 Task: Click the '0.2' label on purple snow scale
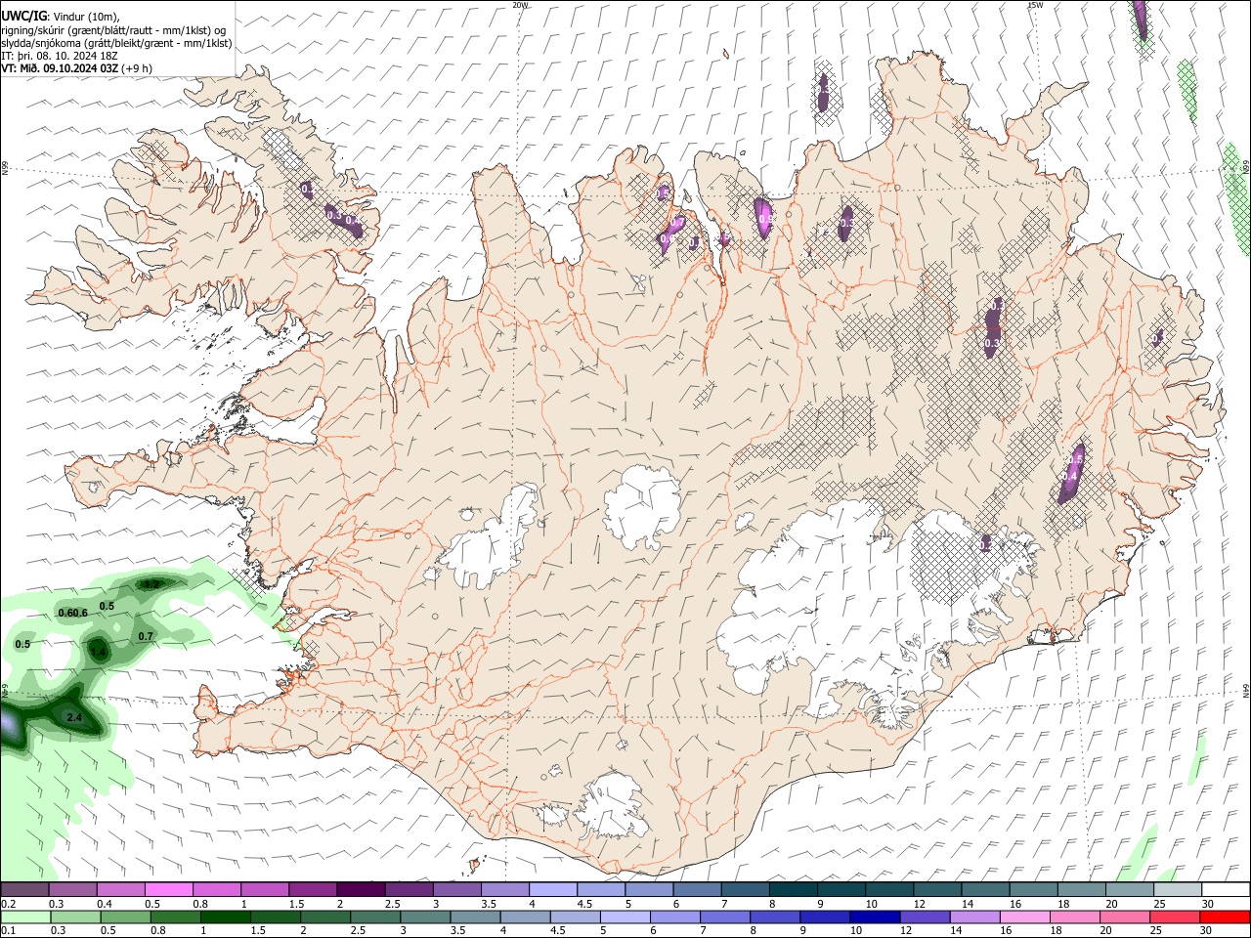(9, 904)
